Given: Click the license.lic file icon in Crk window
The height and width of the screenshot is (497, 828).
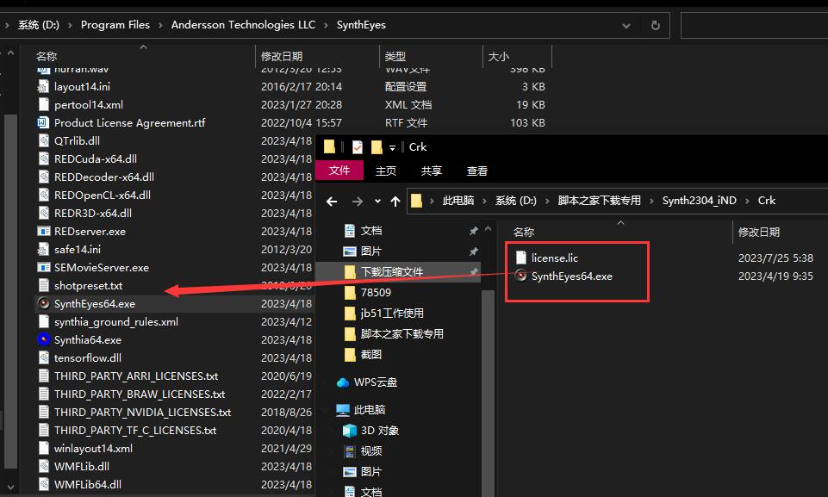Looking at the screenshot, I should pos(521,258).
